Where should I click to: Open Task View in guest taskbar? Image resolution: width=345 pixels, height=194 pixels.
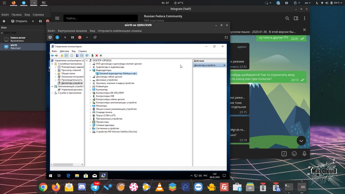59,176
